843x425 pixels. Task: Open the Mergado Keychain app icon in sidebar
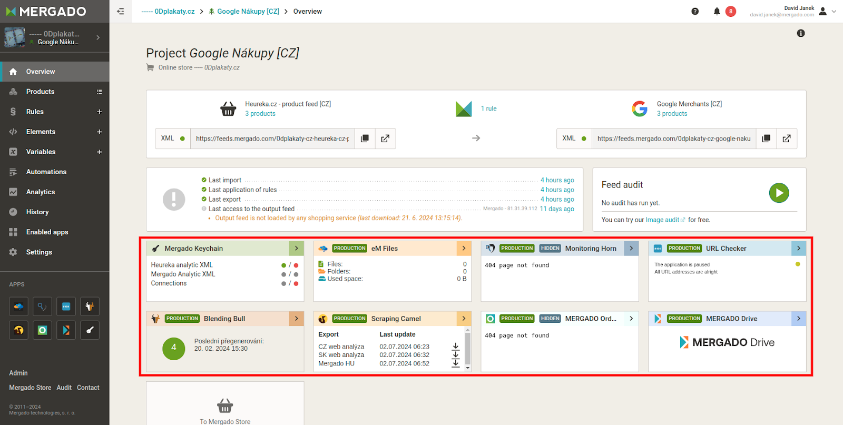(90, 330)
